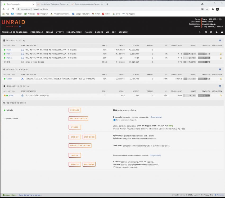Screen dimensions: 225x198
Task: Click SPIN UP button
Action: coord(75,137)
